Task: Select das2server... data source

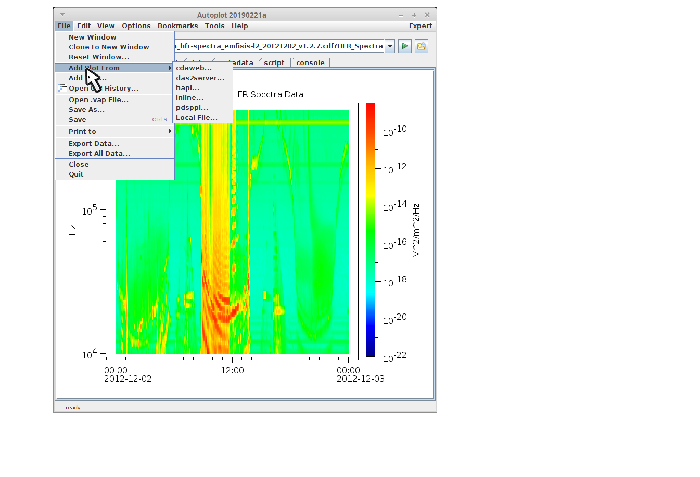Action: (x=200, y=78)
